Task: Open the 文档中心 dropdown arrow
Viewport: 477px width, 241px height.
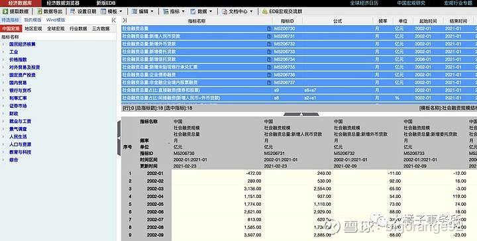Action: pyautogui.click(x=251, y=11)
